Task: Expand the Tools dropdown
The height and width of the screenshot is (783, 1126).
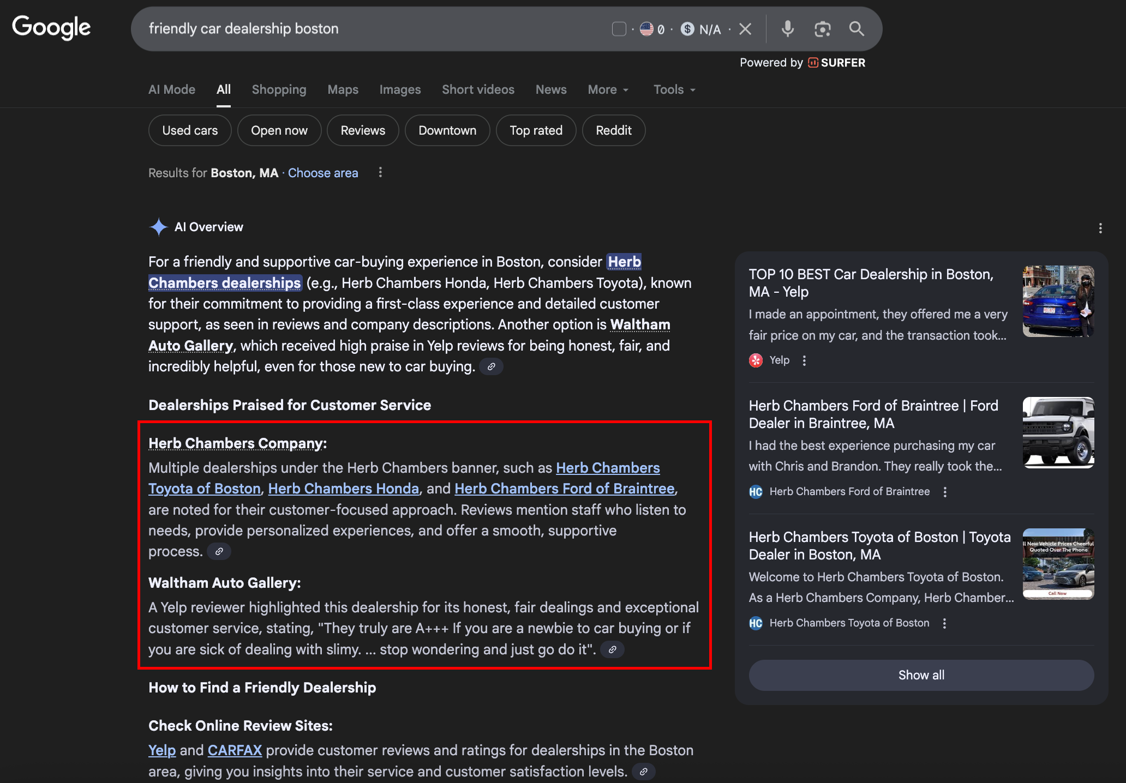Action: point(675,89)
